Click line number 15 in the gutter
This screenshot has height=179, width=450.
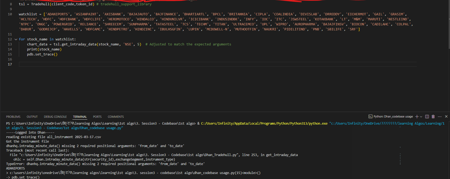pyautogui.click(x=10, y=54)
